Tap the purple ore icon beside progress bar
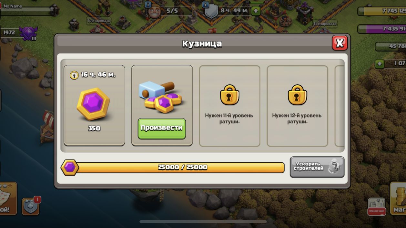The width and height of the screenshot is (406, 228). [70, 167]
